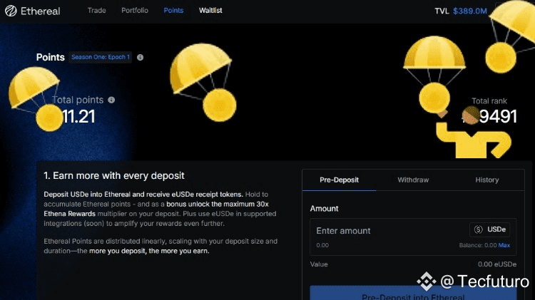Click the Pre-Deposit into Ethereal button
Screen dimensions: 535x300
(x=413, y=294)
